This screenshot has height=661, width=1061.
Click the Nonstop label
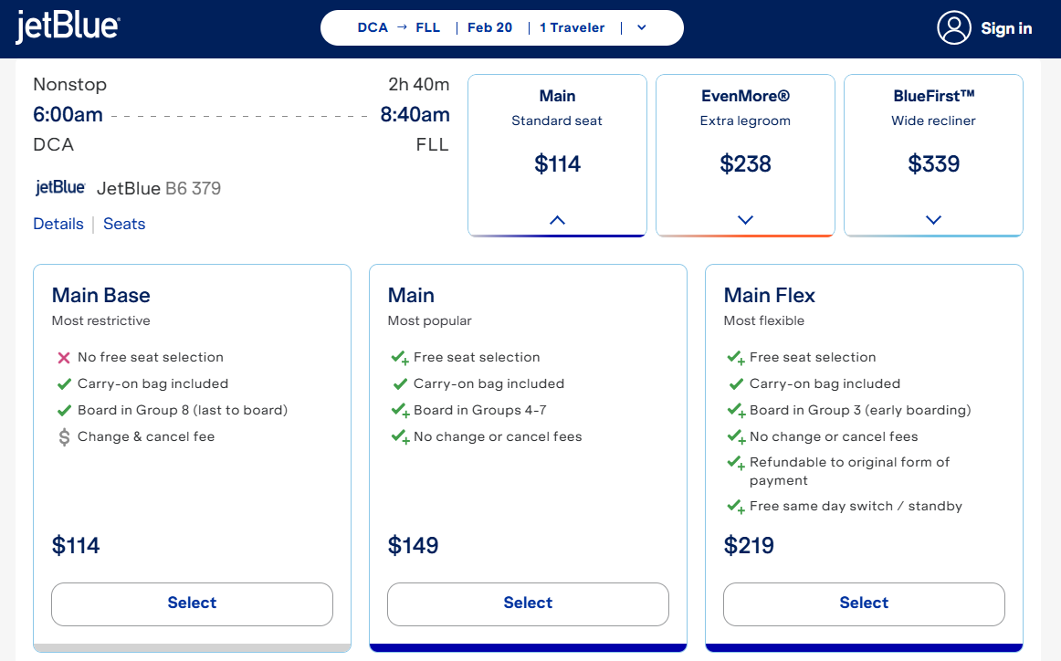coord(70,85)
